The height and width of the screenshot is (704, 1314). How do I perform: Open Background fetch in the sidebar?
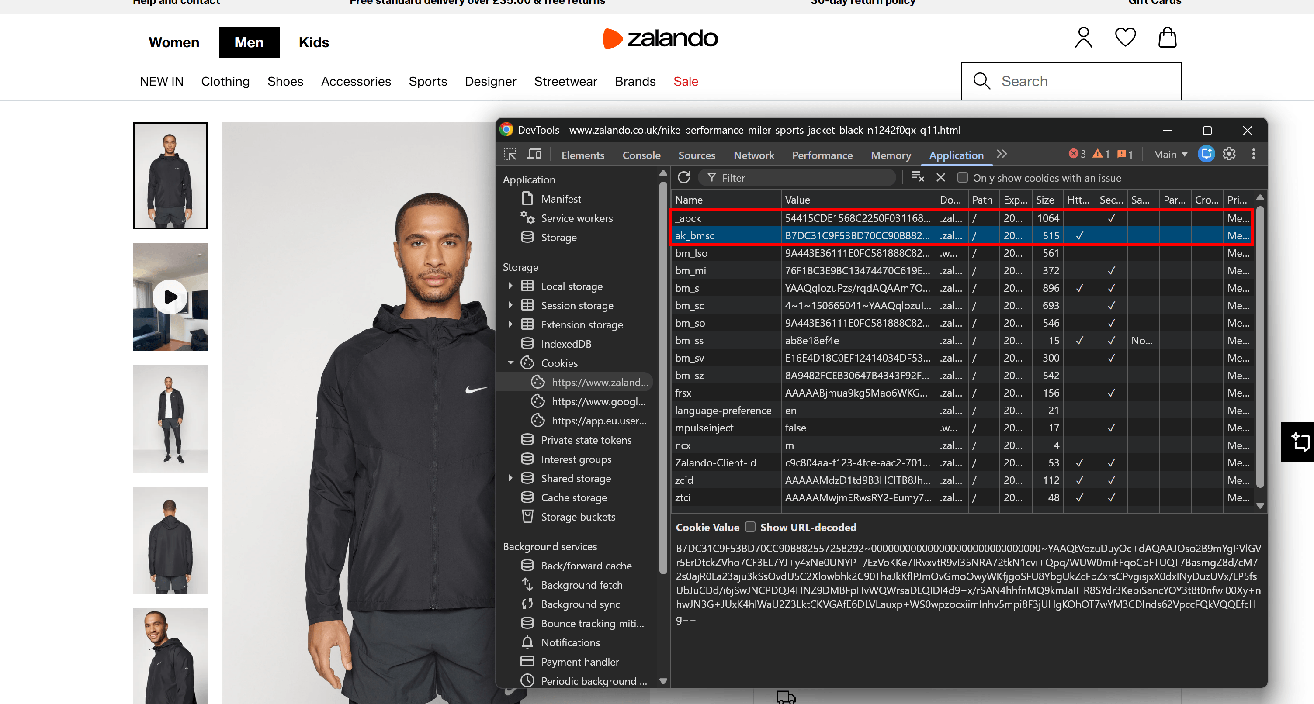click(581, 585)
